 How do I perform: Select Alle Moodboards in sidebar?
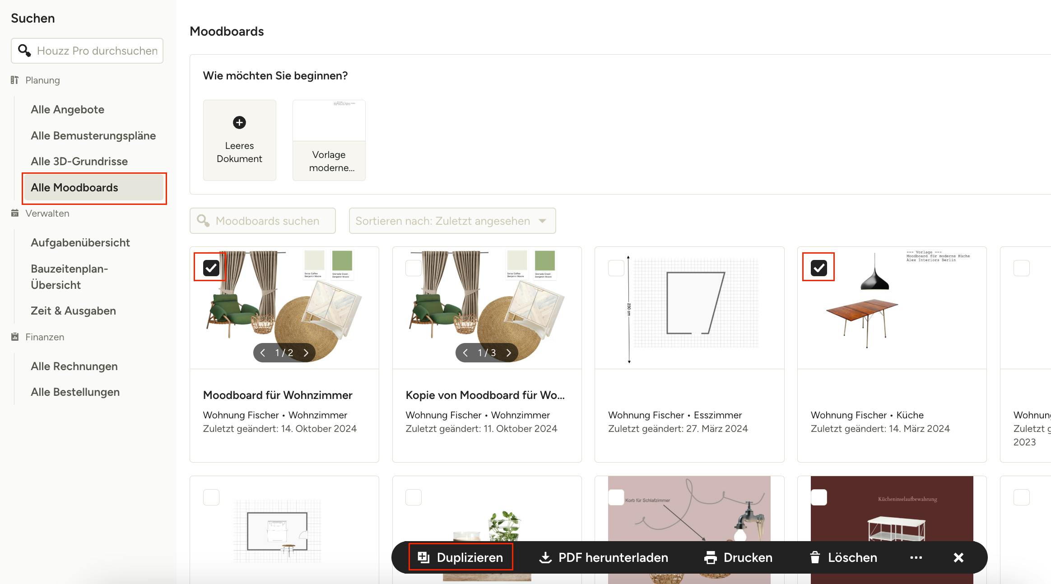[93, 187]
